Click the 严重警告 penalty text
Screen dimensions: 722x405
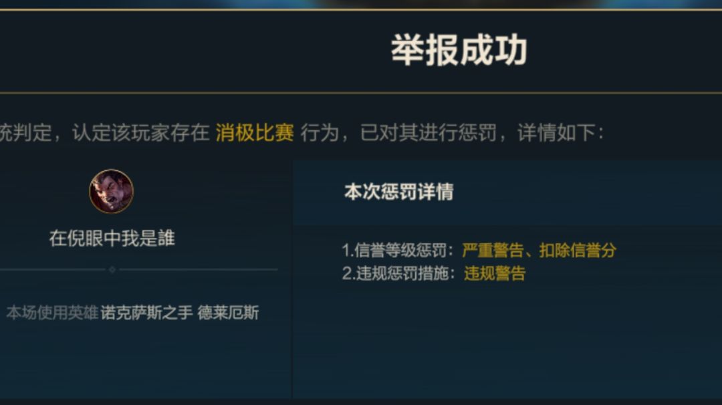pyautogui.click(x=493, y=251)
